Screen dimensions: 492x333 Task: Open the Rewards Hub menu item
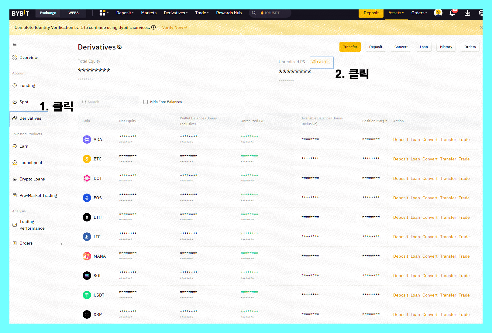click(x=229, y=13)
